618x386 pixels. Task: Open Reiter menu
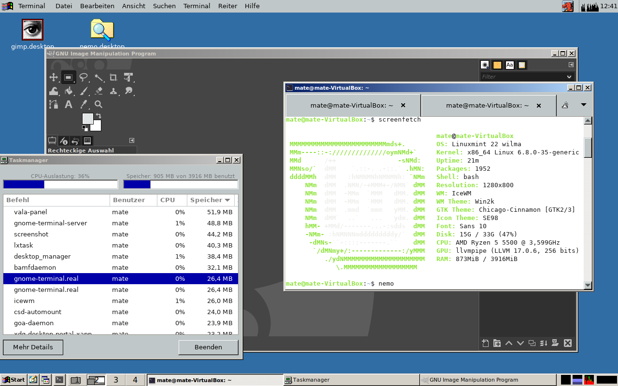(227, 6)
